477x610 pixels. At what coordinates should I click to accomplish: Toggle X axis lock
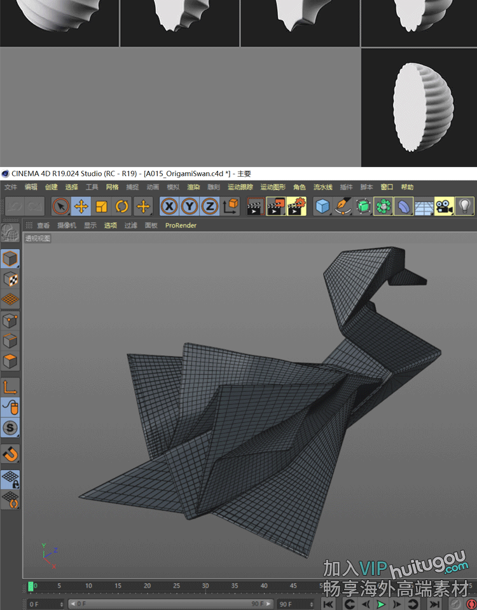pos(169,207)
